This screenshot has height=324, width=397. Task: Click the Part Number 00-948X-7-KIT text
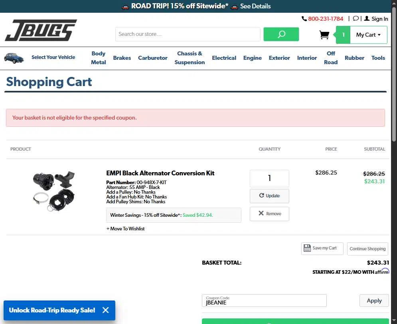tap(136, 183)
